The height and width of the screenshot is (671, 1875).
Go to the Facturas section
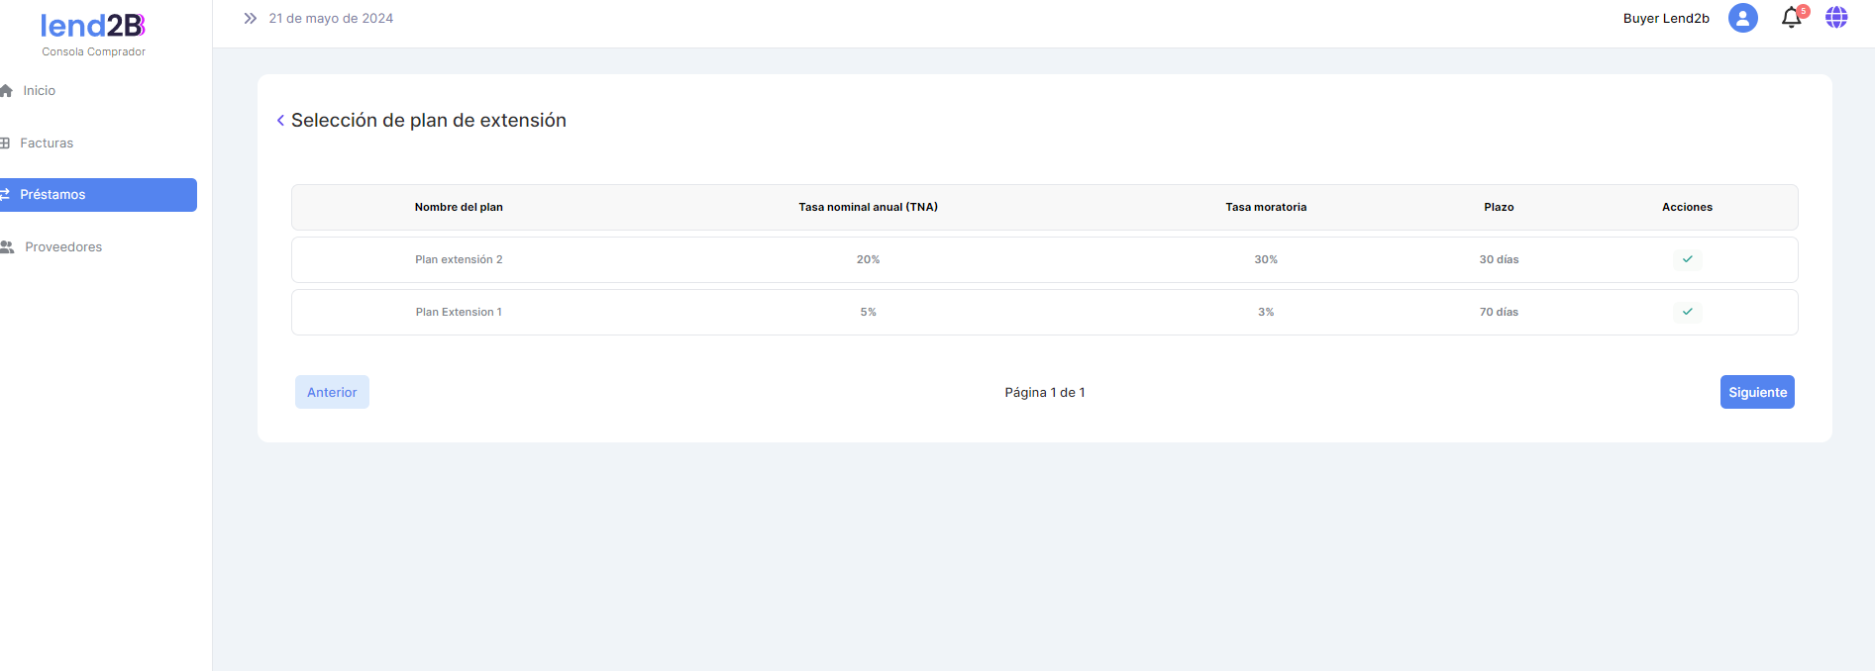click(x=47, y=144)
